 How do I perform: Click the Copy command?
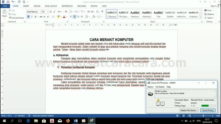[12, 14]
